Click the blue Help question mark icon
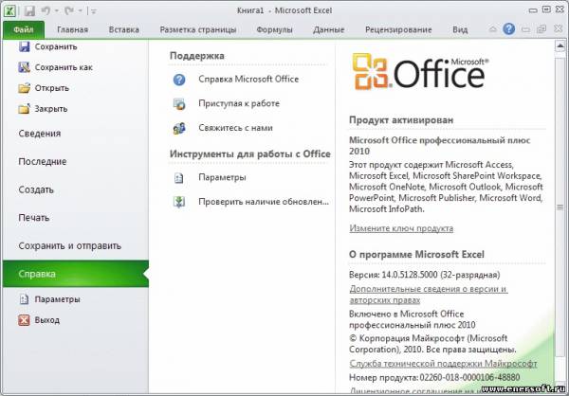 pyautogui.click(x=508, y=29)
